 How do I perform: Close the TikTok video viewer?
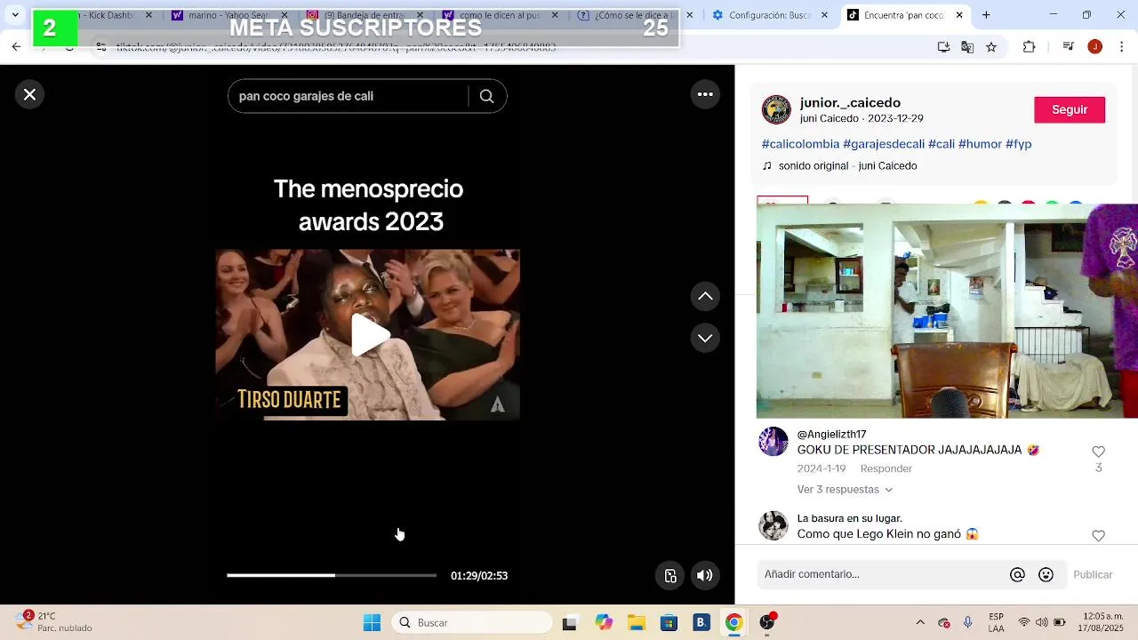point(29,94)
